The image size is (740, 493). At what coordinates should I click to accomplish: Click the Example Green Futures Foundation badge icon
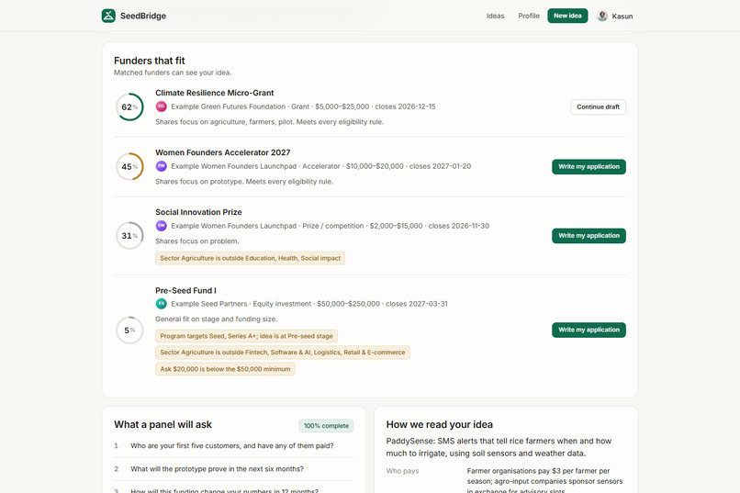point(162,106)
